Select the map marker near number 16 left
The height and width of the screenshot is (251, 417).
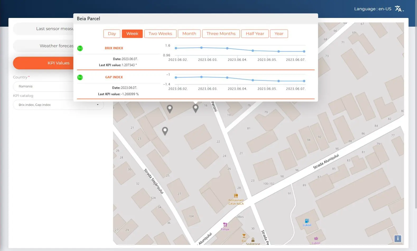[170, 109]
